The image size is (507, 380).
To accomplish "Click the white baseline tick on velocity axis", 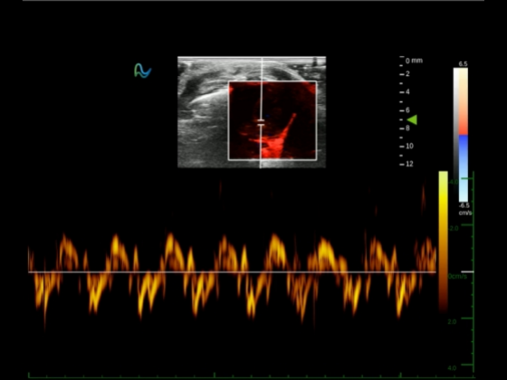I will click(467, 271).
